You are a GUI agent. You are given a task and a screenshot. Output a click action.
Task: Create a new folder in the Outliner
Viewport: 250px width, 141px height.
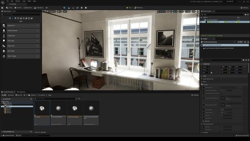246,14
